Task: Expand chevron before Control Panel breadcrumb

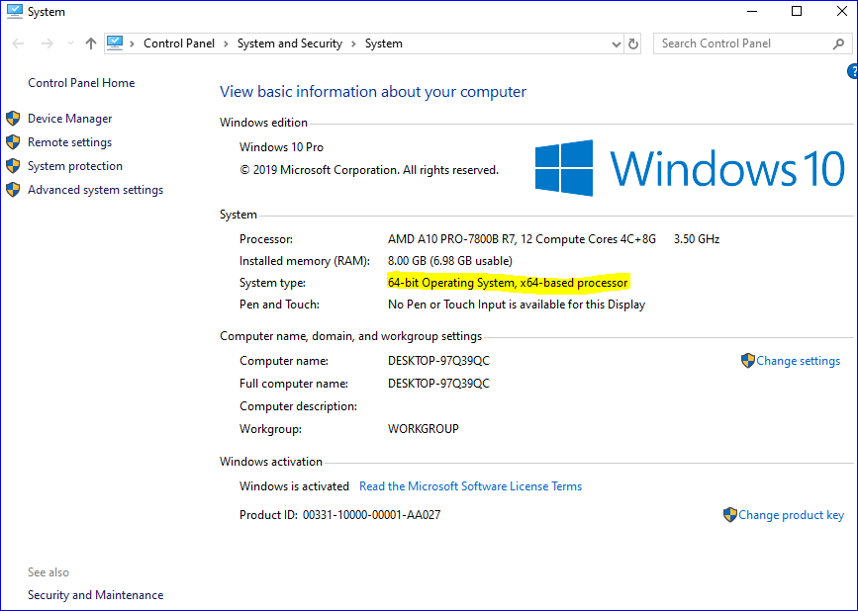Action: pos(132,44)
